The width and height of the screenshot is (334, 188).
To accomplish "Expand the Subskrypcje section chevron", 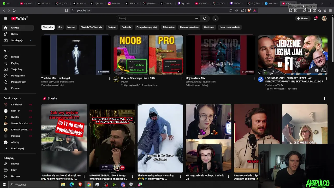I will [20, 98].
